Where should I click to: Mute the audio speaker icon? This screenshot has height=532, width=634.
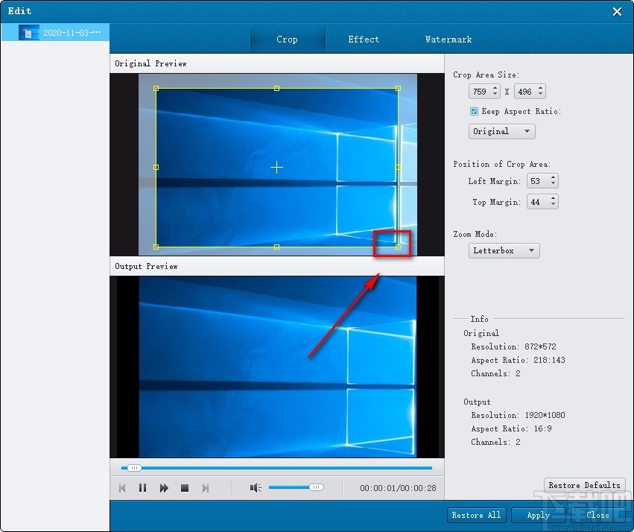pyautogui.click(x=256, y=488)
